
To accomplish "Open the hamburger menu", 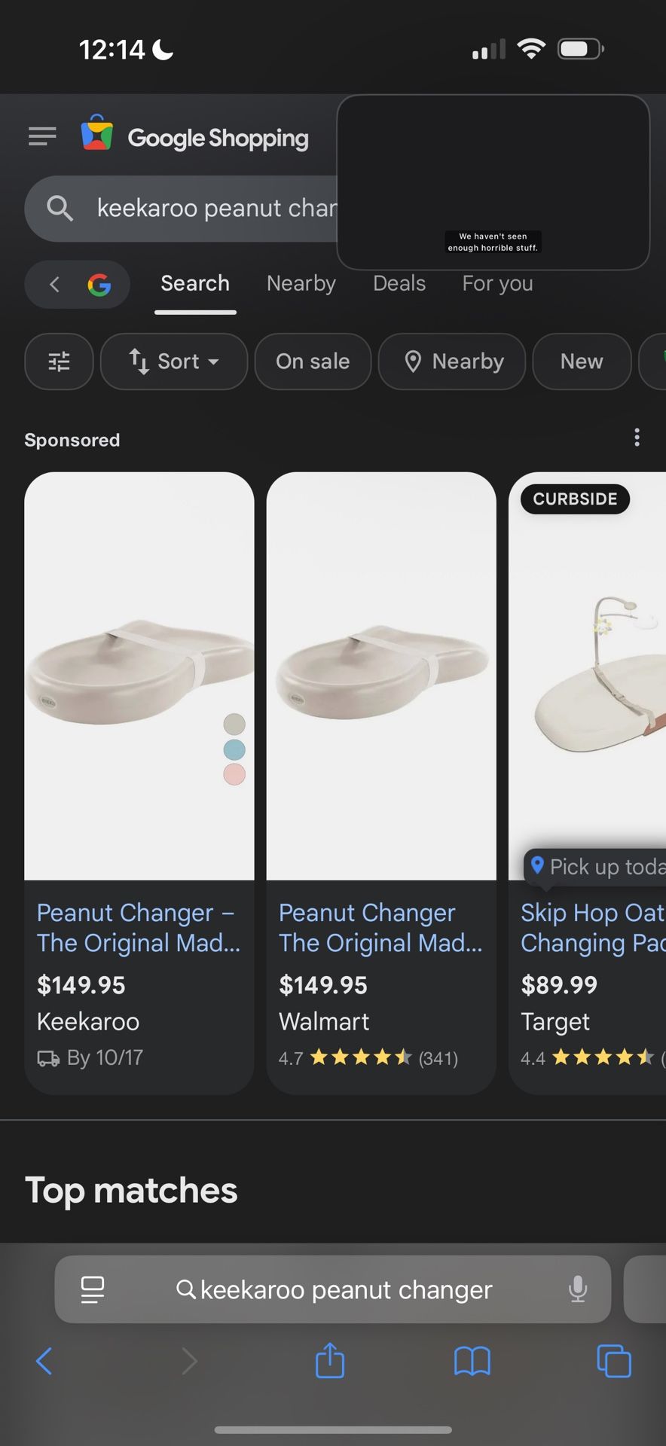I will 42,136.
